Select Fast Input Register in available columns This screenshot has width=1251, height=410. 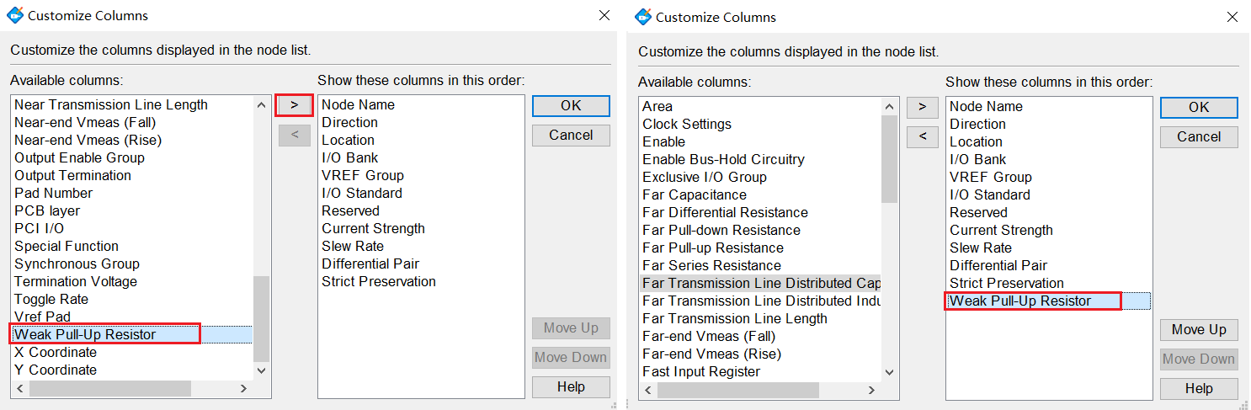[x=700, y=371]
